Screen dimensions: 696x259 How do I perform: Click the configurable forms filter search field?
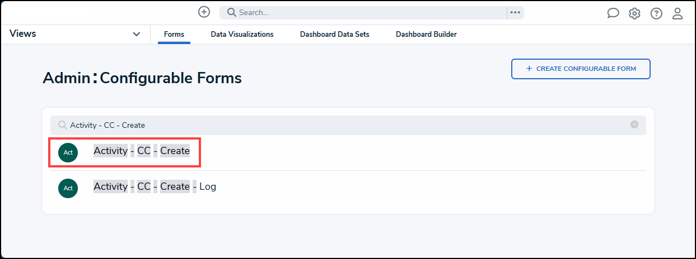[347, 125]
